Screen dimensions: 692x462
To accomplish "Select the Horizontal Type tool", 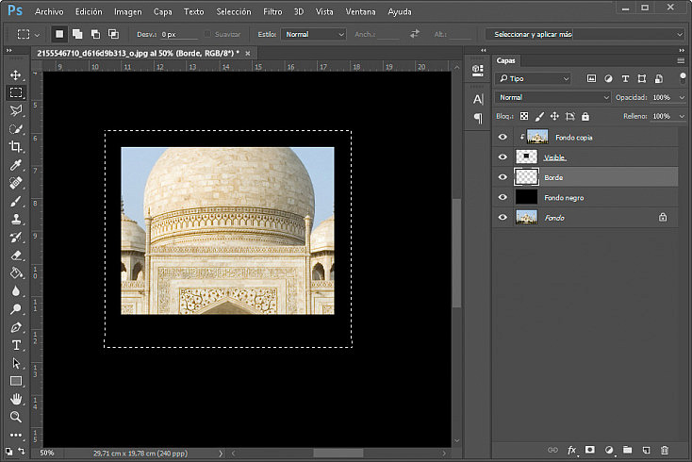I will tap(16, 345).
